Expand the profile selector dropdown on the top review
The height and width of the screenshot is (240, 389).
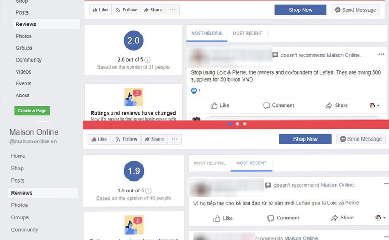(x=374, y=105)
